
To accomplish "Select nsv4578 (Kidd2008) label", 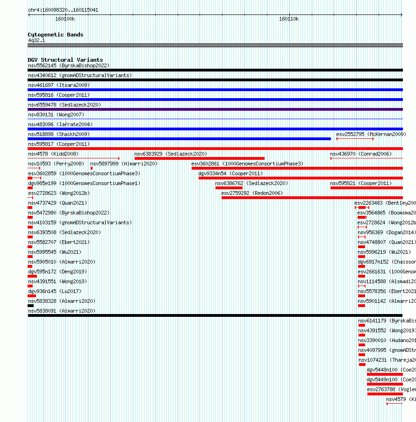I will click(53, 154).
